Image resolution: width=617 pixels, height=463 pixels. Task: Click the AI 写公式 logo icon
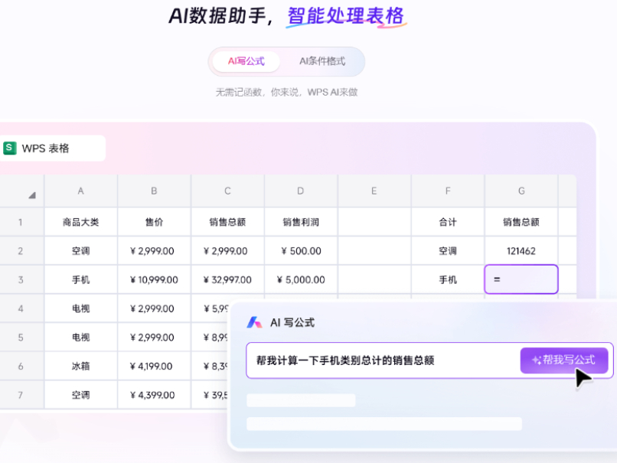[254, 322]
